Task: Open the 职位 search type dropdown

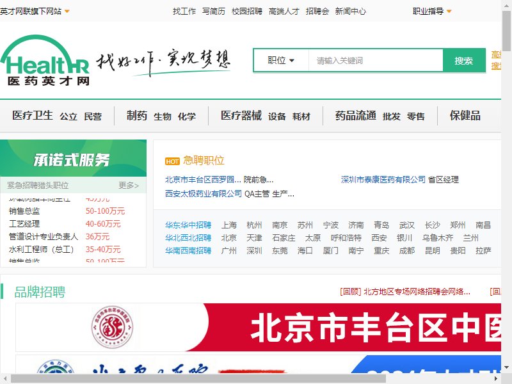Action: (x=281, y=60)
